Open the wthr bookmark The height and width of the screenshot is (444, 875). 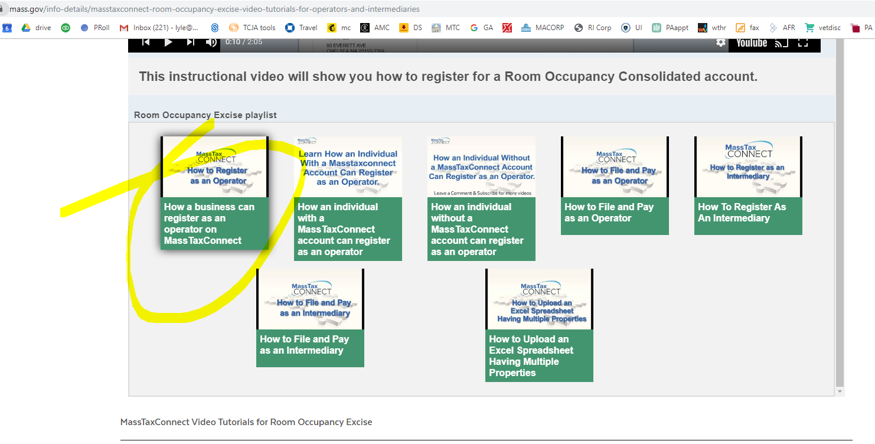coord(712,27)
